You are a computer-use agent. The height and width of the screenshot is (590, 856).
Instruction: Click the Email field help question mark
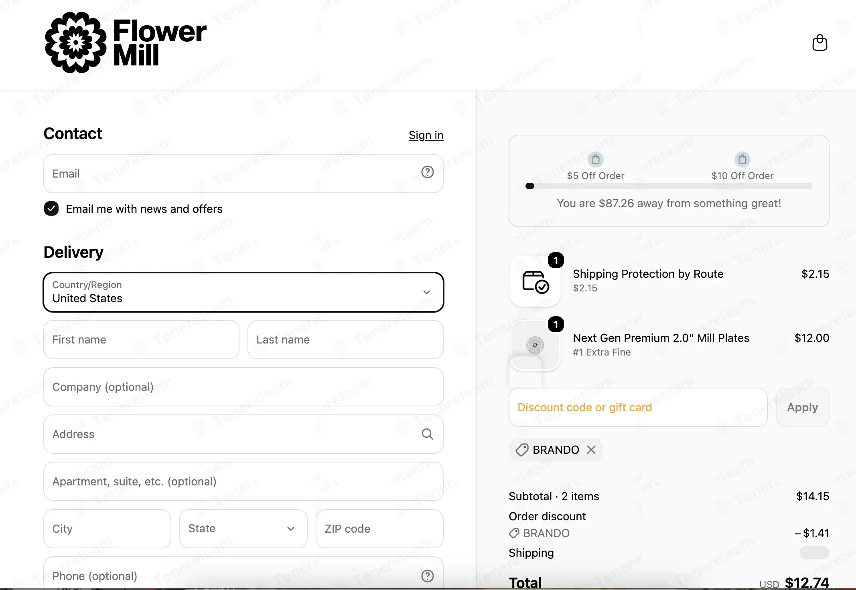[427, 172]
